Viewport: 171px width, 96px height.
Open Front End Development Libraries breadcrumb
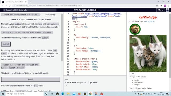click(x=20, y=15)
